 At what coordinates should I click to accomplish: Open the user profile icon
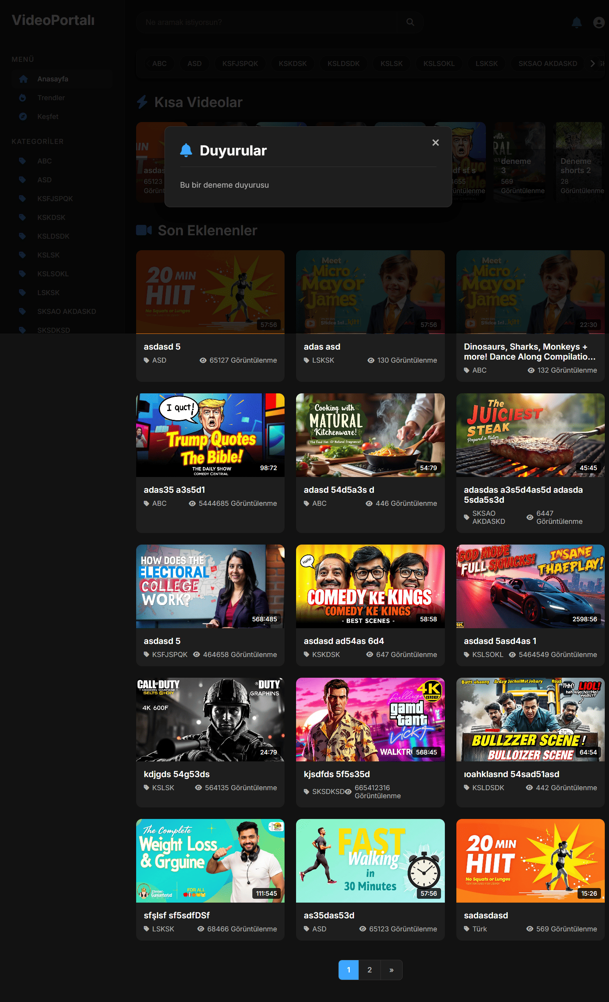(x=599, y=22)
